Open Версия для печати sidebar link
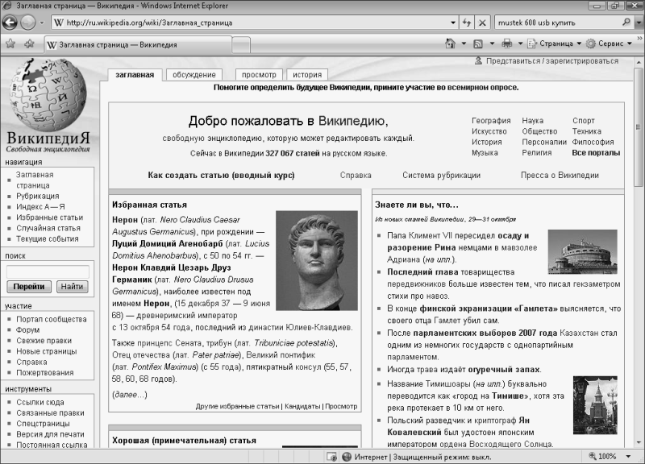The width and height of the screenshot is (645, 464). click(x=50, y=434)
